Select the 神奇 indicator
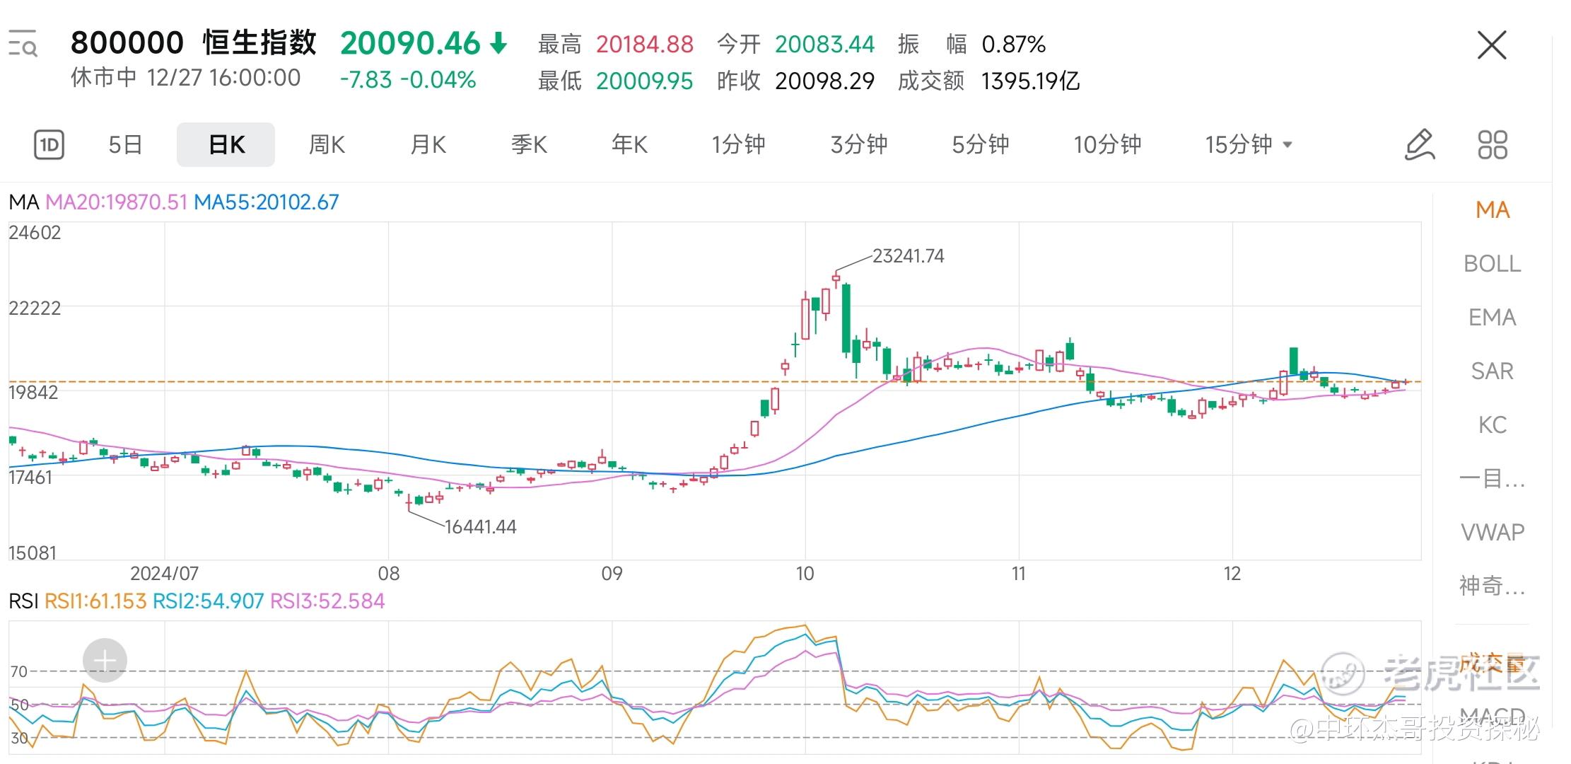This screenshot has width=1571, height=764. 1492,585
